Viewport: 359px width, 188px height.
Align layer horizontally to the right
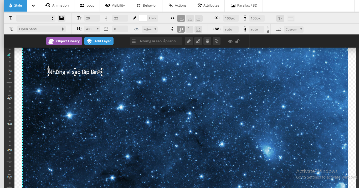pos(199,18)
